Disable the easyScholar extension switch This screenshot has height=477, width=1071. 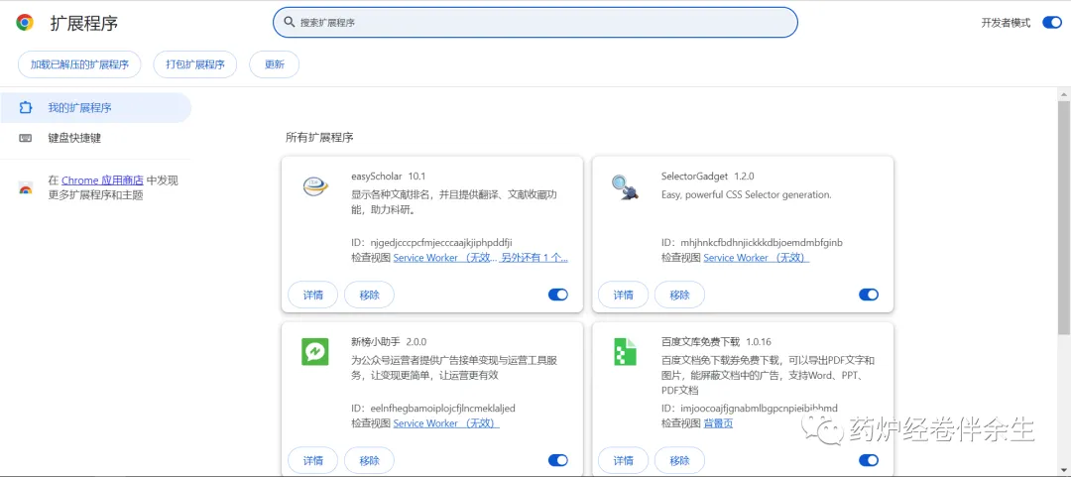point(558,295)
